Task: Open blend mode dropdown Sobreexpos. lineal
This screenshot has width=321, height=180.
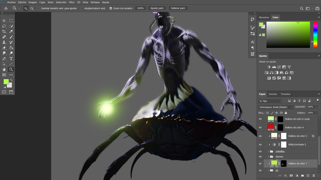Action: [x=276, y=107]
